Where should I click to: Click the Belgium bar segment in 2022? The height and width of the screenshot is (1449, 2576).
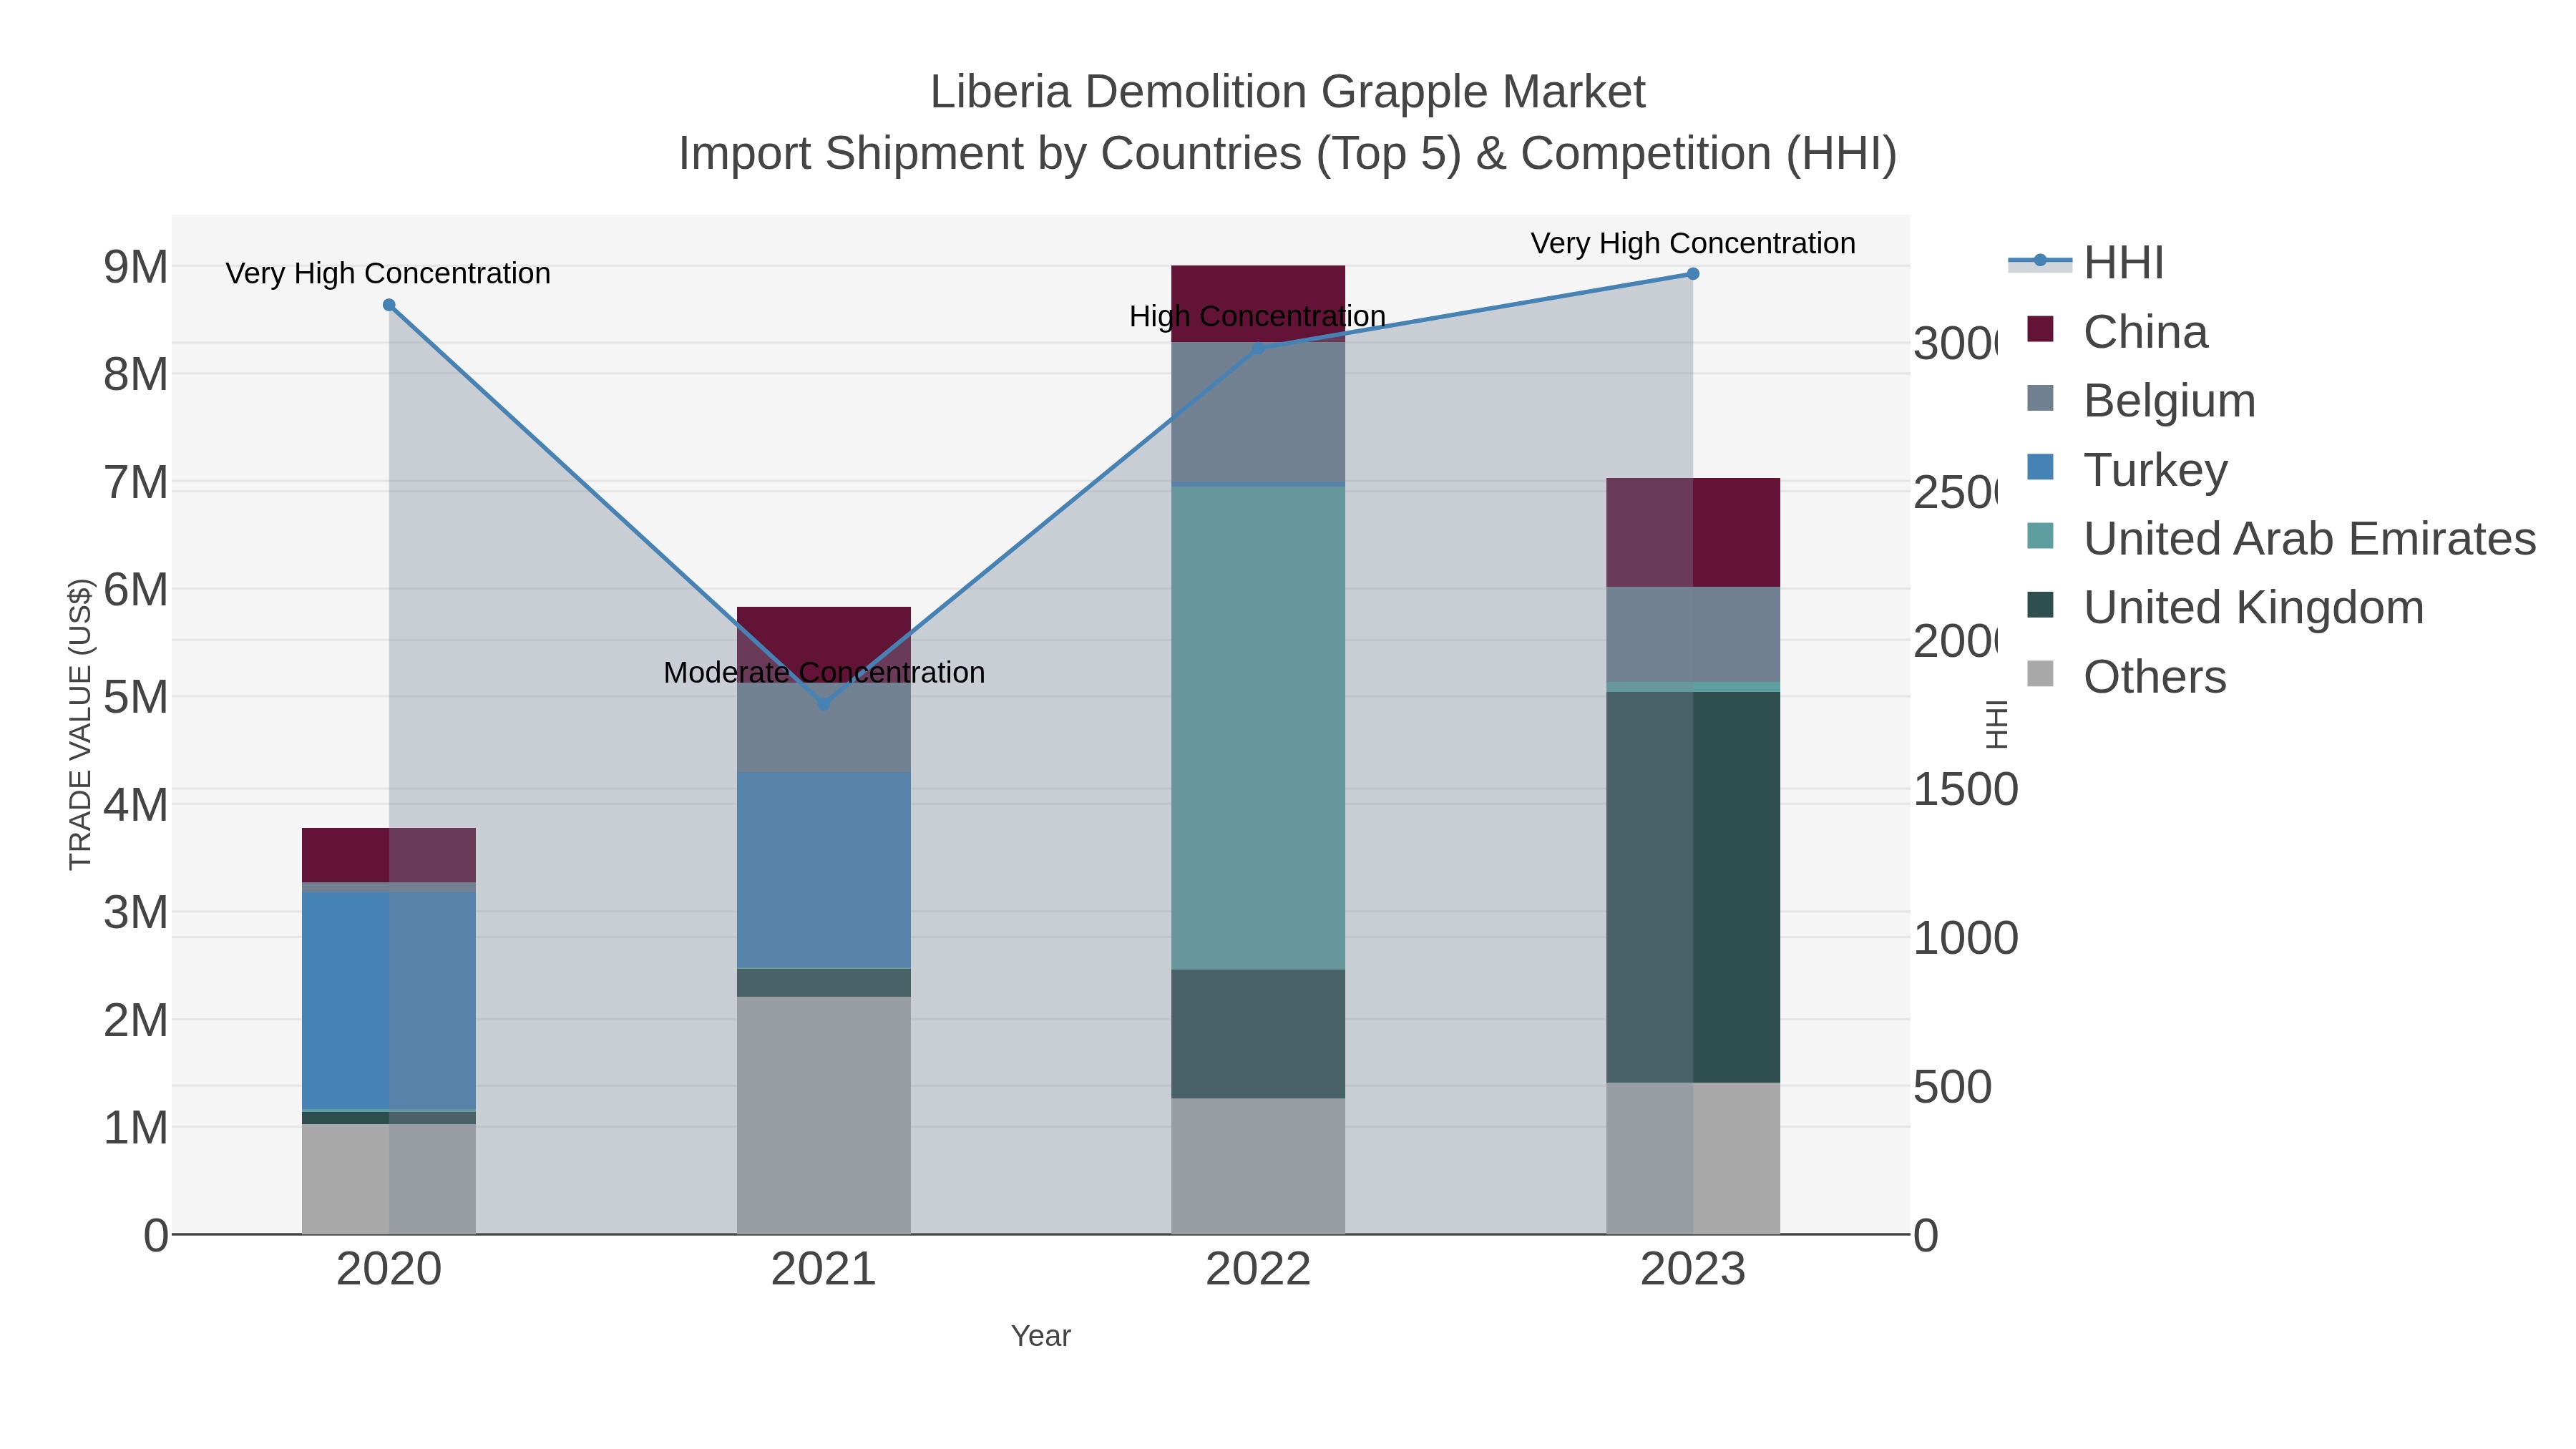[x=1258, y=412]
